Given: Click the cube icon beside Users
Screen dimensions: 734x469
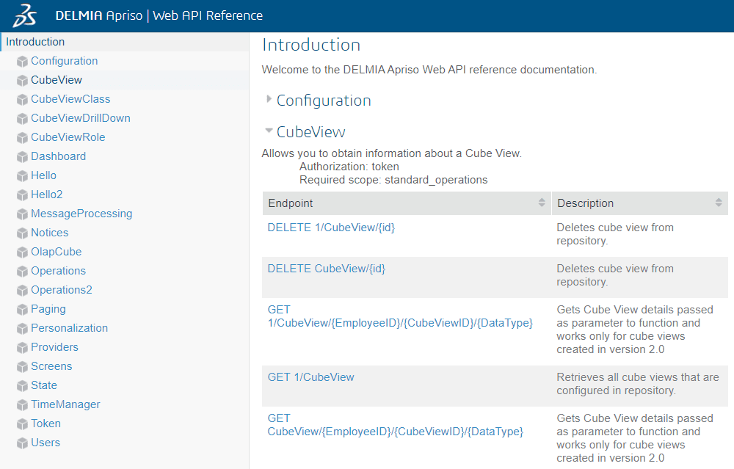Looking at the screenshot, I should 22,443.
